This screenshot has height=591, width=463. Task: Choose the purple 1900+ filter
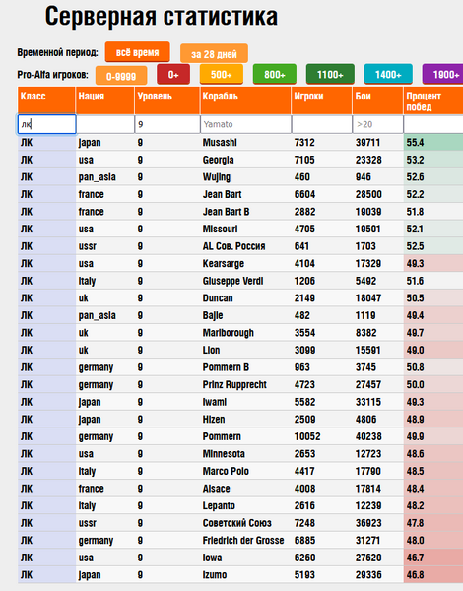(x=443, y=74)
